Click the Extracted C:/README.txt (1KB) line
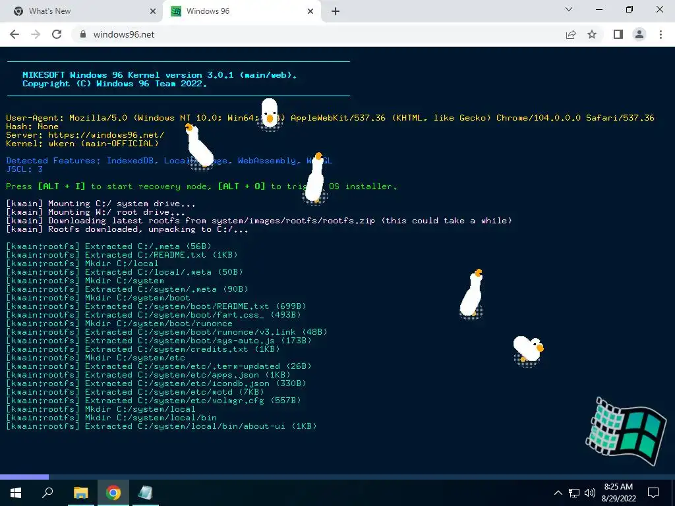 pyautogui.click(x=122, y=255)
